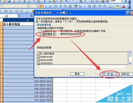The height and width of the screenshot is (103, 133).
Task: Center align cell text
Action: point(61,6)
